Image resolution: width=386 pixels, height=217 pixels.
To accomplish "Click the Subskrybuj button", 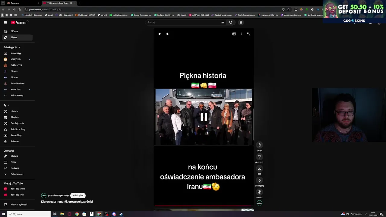I will click(x=78, y=196).
